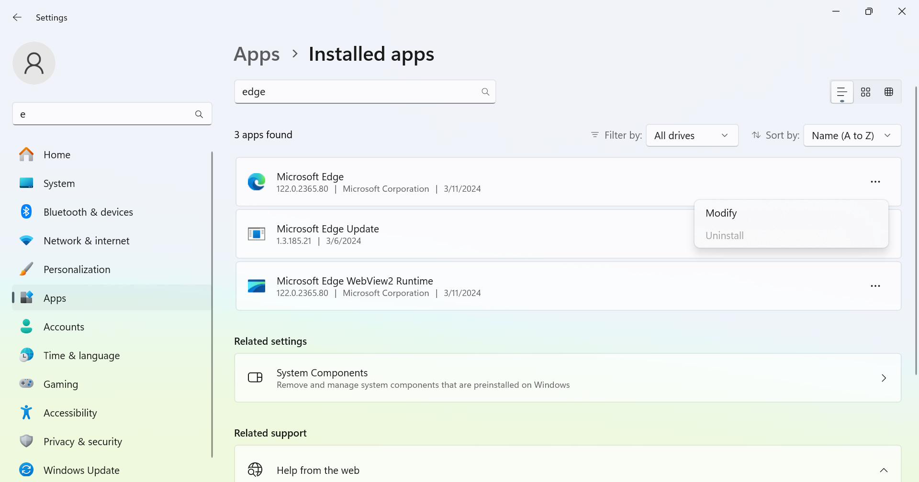Go to the Gaming label
Viewport: 919px width, 482px height.
tap(60, 384)
